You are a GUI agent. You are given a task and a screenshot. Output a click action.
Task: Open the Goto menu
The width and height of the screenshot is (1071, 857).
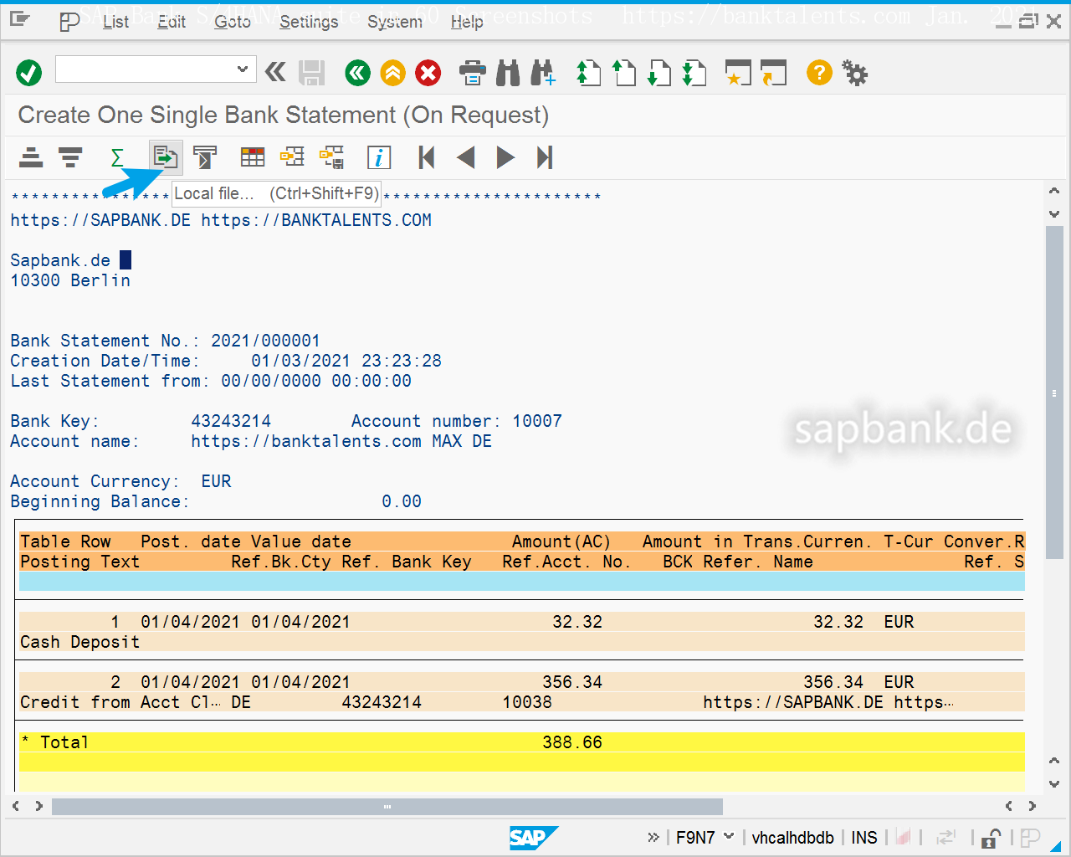[233, 22]
